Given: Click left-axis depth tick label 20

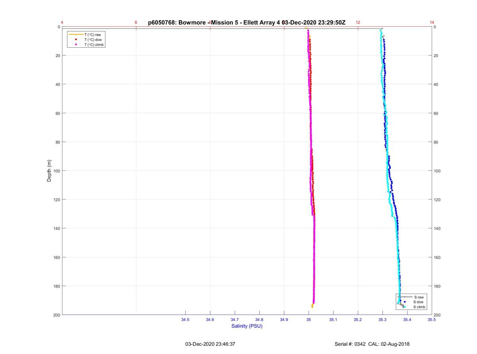Looking at the screenshot, I should coord(58,56).
